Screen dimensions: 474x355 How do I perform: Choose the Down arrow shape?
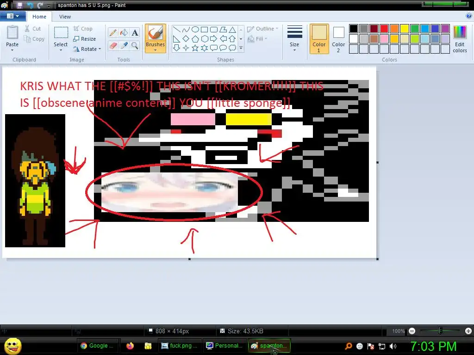tap(176, 48)
